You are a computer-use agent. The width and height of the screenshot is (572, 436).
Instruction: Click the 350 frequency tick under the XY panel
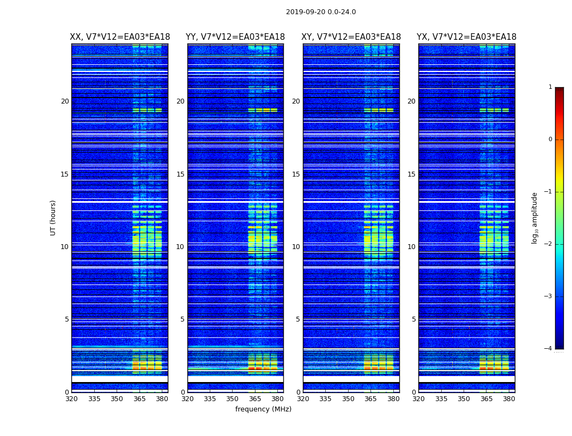click(348, 399)
